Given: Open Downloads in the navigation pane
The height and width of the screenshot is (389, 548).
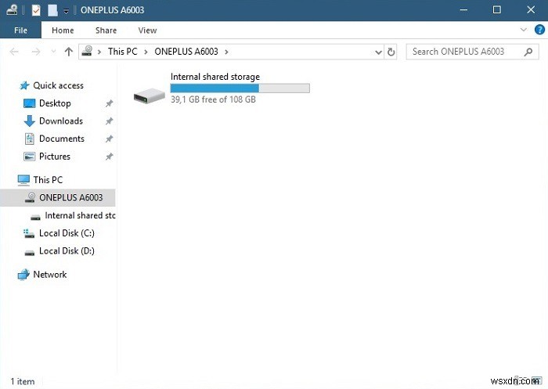Looking at the screenshot, I should [x=61, y=121].
